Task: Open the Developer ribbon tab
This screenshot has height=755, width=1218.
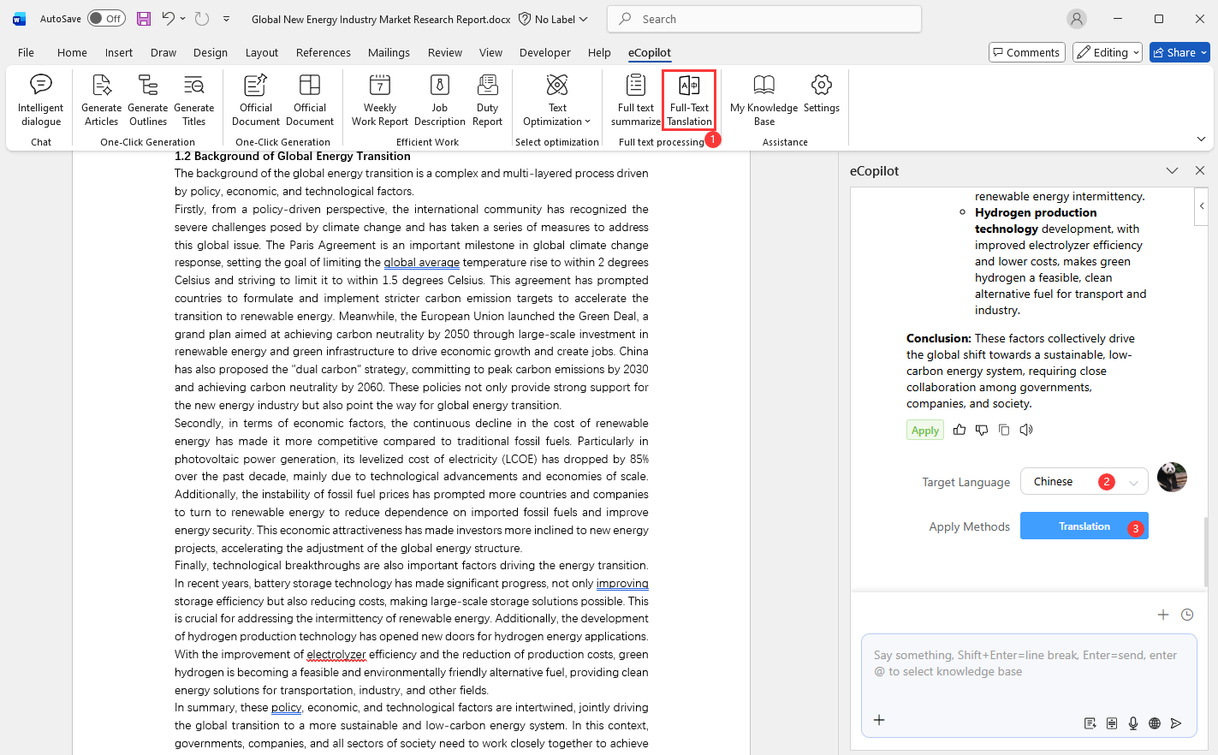Action: (544, 52)
